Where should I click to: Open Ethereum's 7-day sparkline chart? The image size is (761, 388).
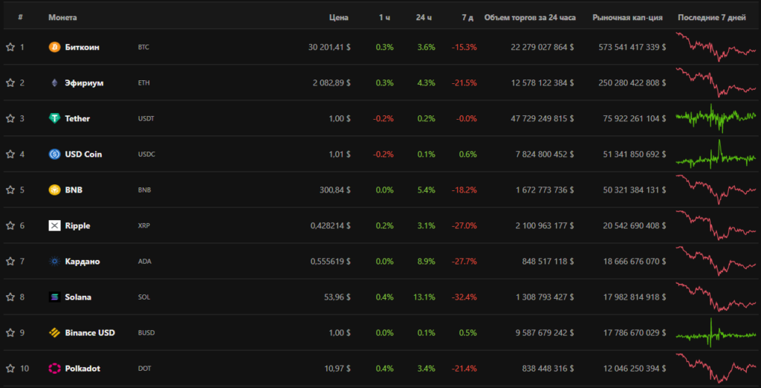(716, 83)
